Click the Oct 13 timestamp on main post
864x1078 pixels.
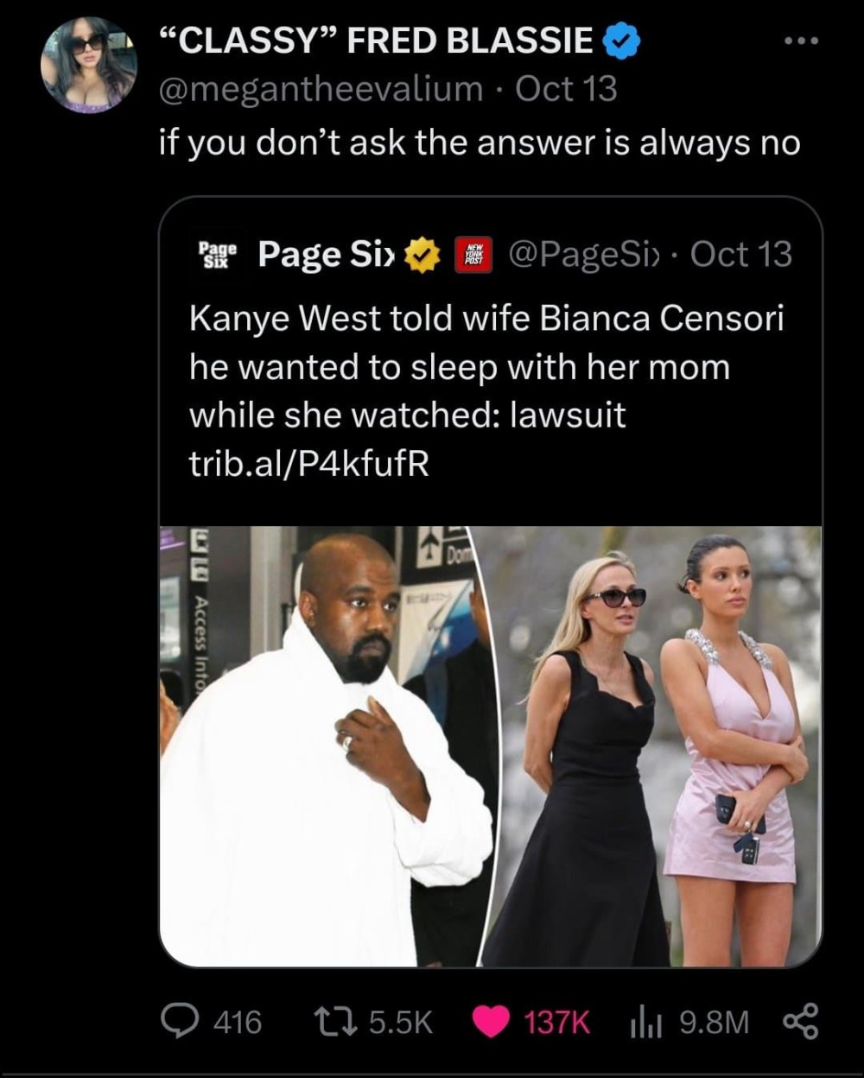(566, 87)
